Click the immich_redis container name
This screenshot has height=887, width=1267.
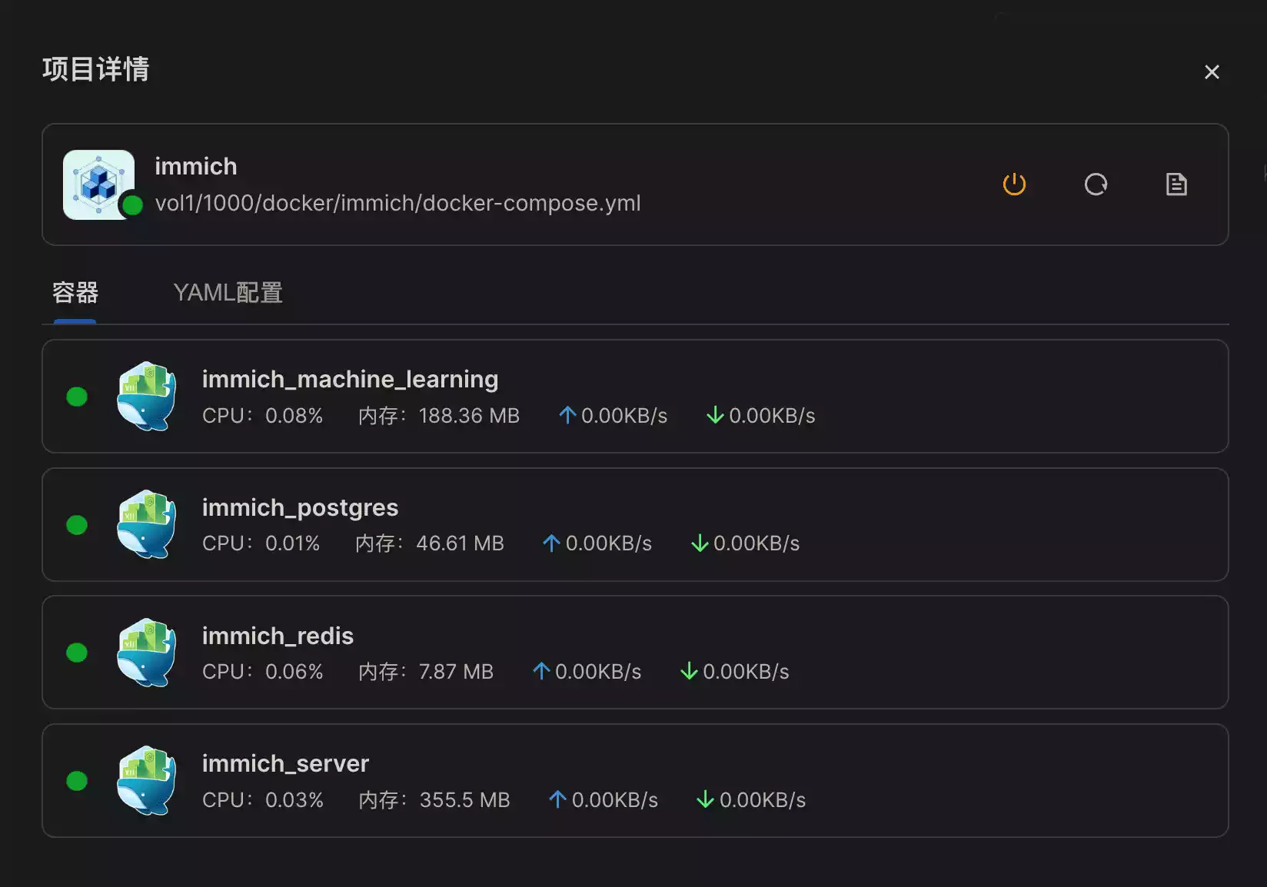(278, 636)
